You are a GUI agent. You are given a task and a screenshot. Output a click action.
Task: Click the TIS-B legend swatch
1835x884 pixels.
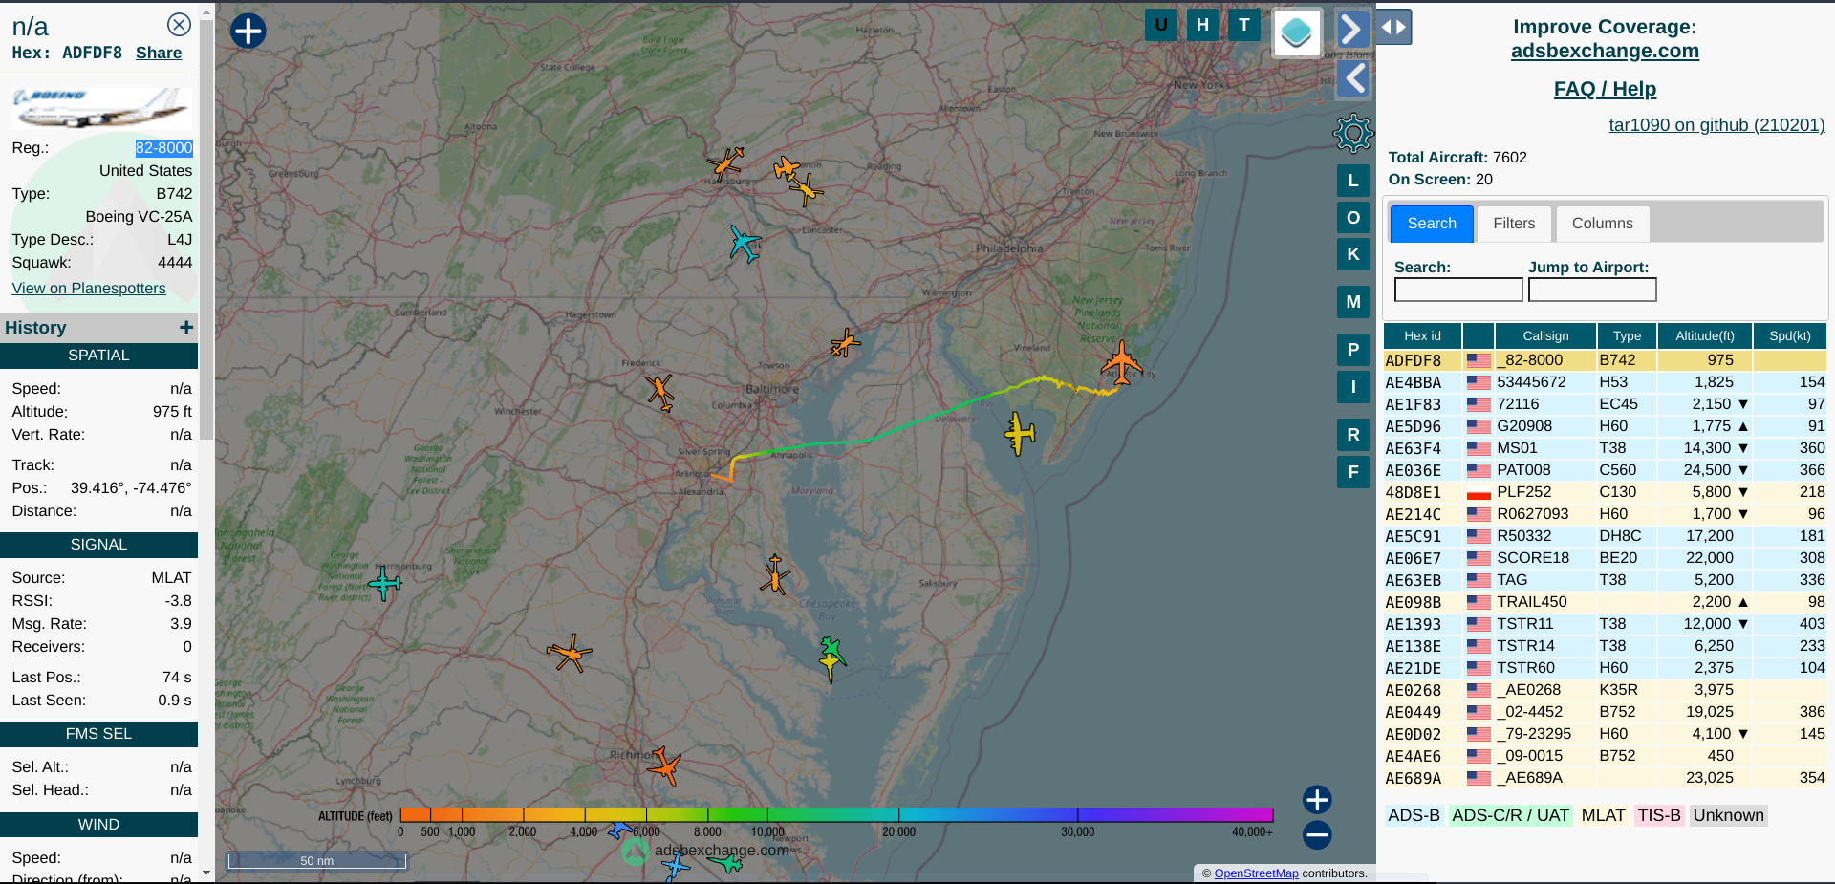1658,815
